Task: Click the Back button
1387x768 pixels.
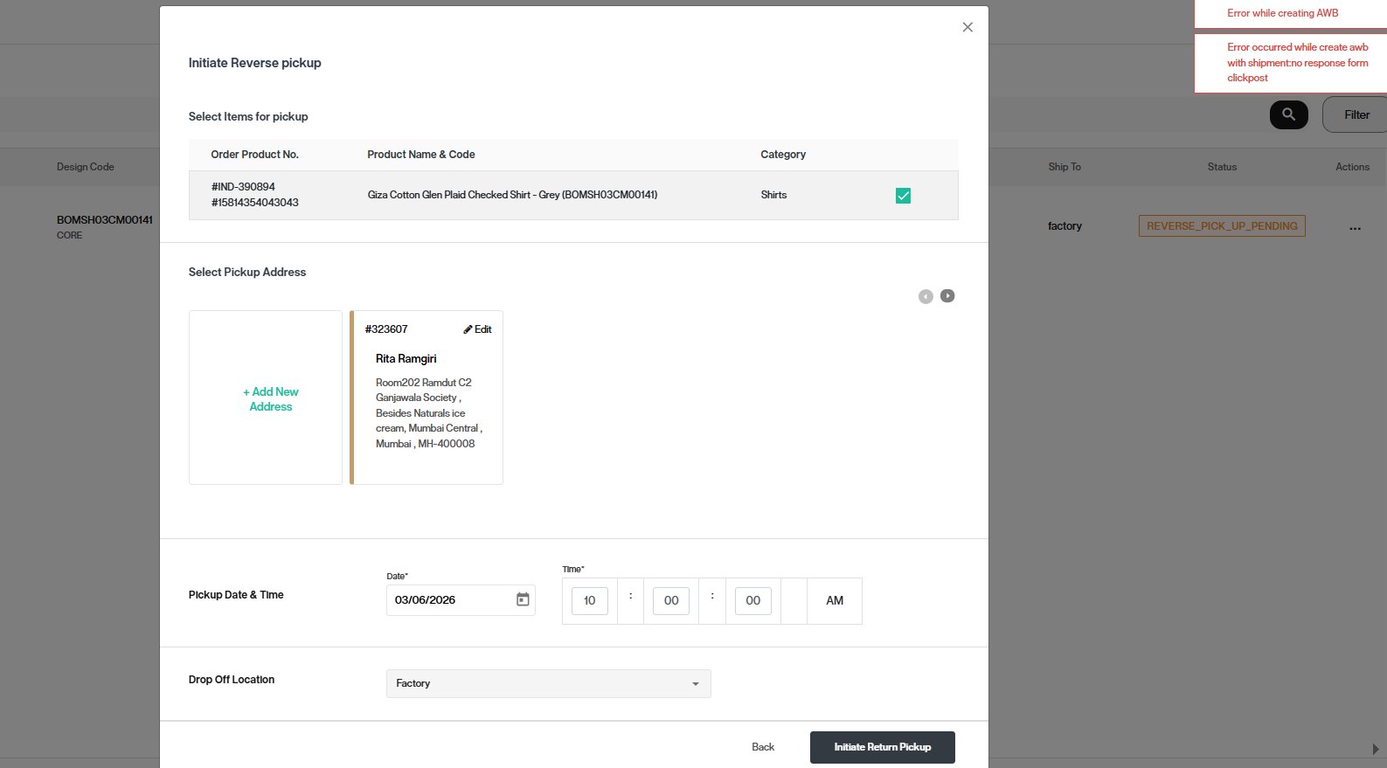Action: 763,747
